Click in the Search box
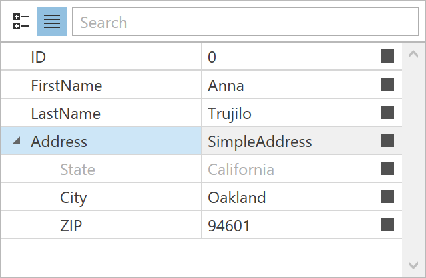 click(244, 22)
